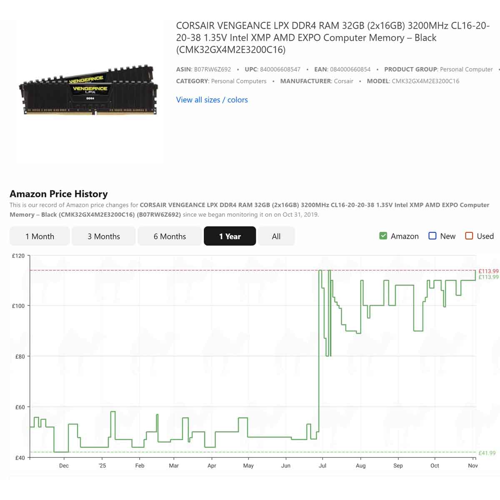The image size is (500, 500).
Task: Open the View all sizes / colors link
Action: click(212, 100)
